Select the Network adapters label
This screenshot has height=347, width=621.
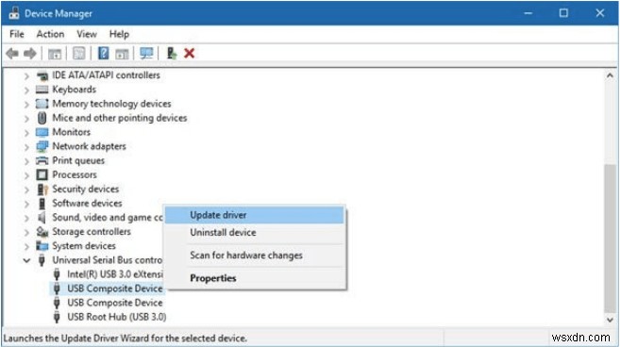point(89,146)
